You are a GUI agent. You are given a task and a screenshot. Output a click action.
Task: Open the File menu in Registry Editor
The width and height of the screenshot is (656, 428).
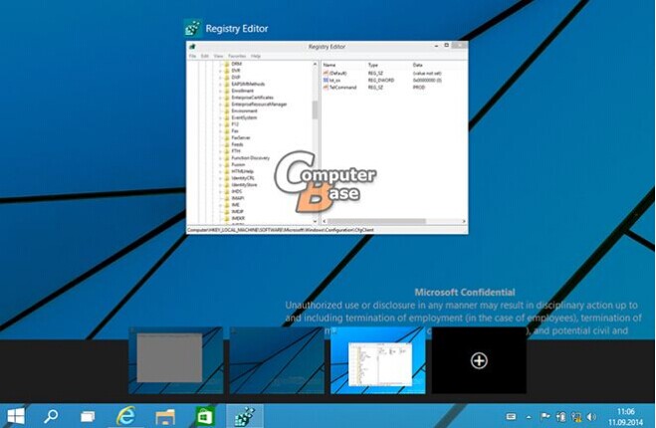pyautogui.click(x=192, y=56)
